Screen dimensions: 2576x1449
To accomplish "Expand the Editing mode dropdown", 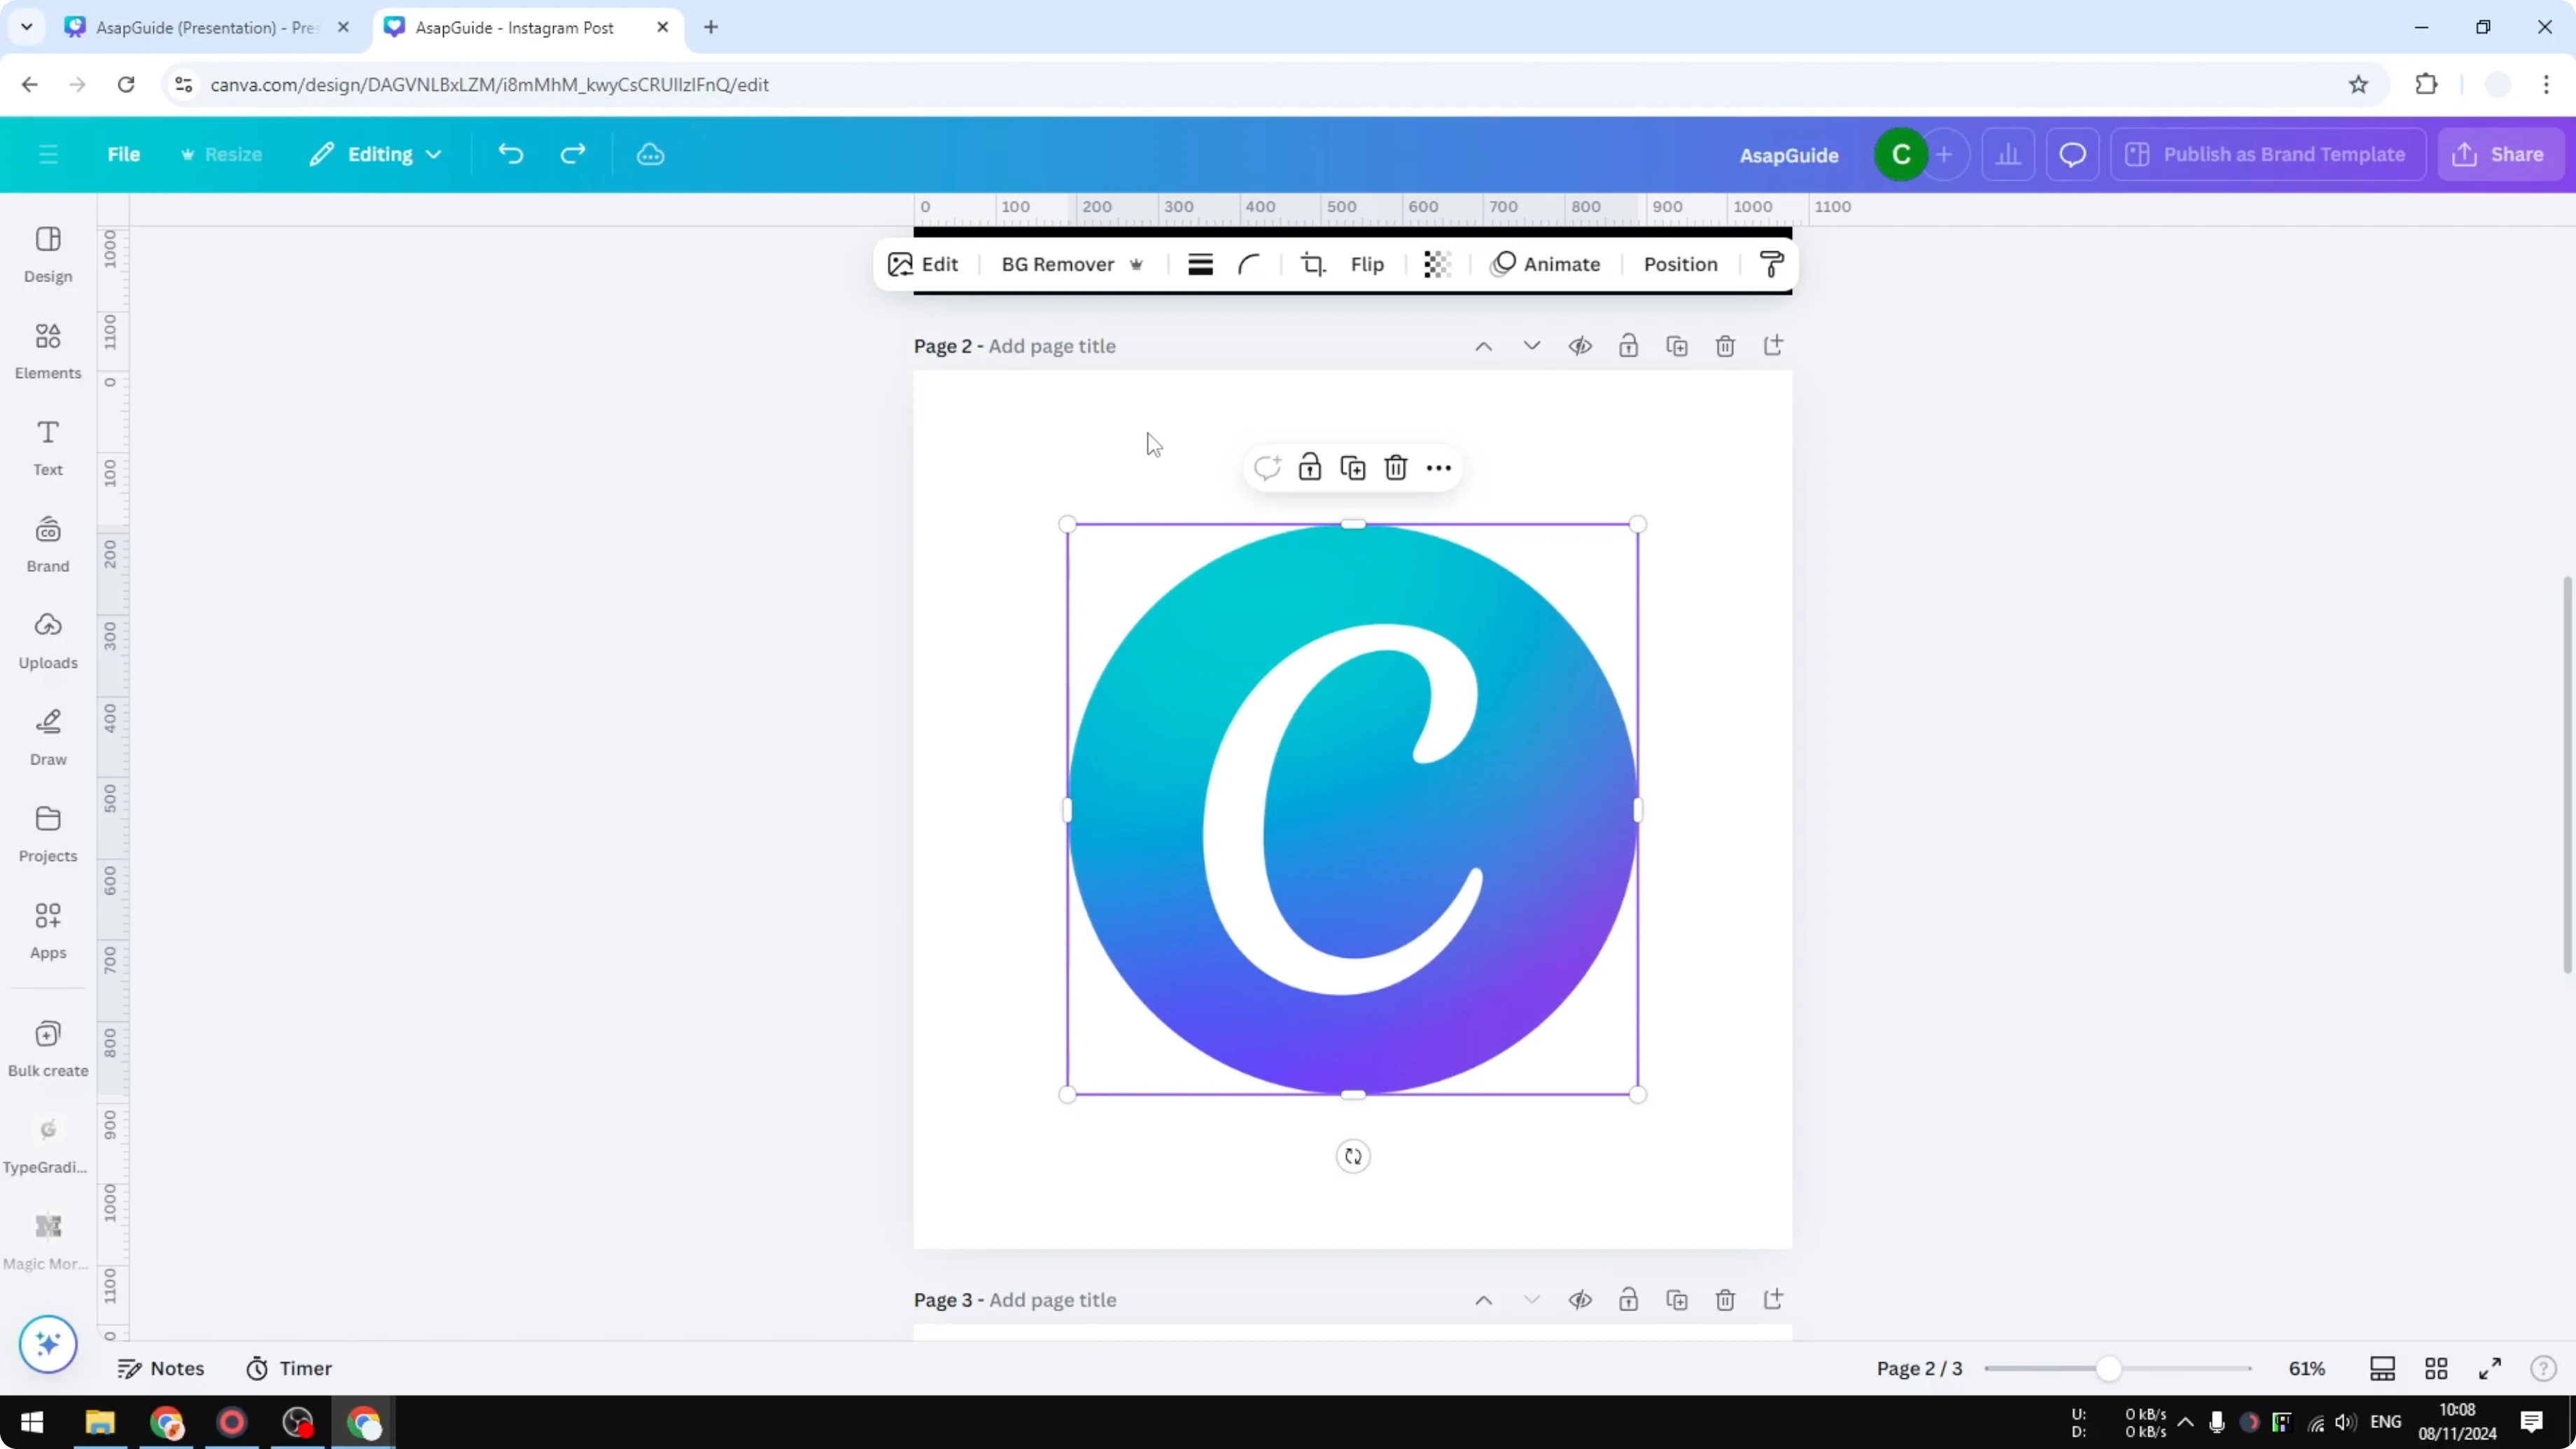I will click(433, 154).
